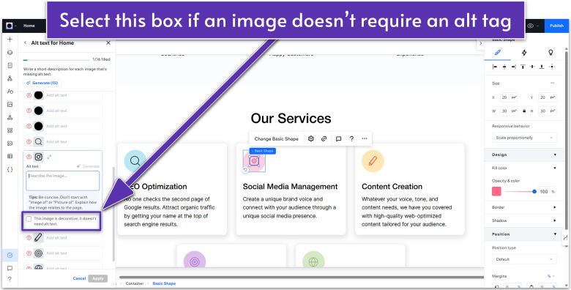Select the magnifier icon alt text row
The image size is (571, 290).
coord(63,142)
